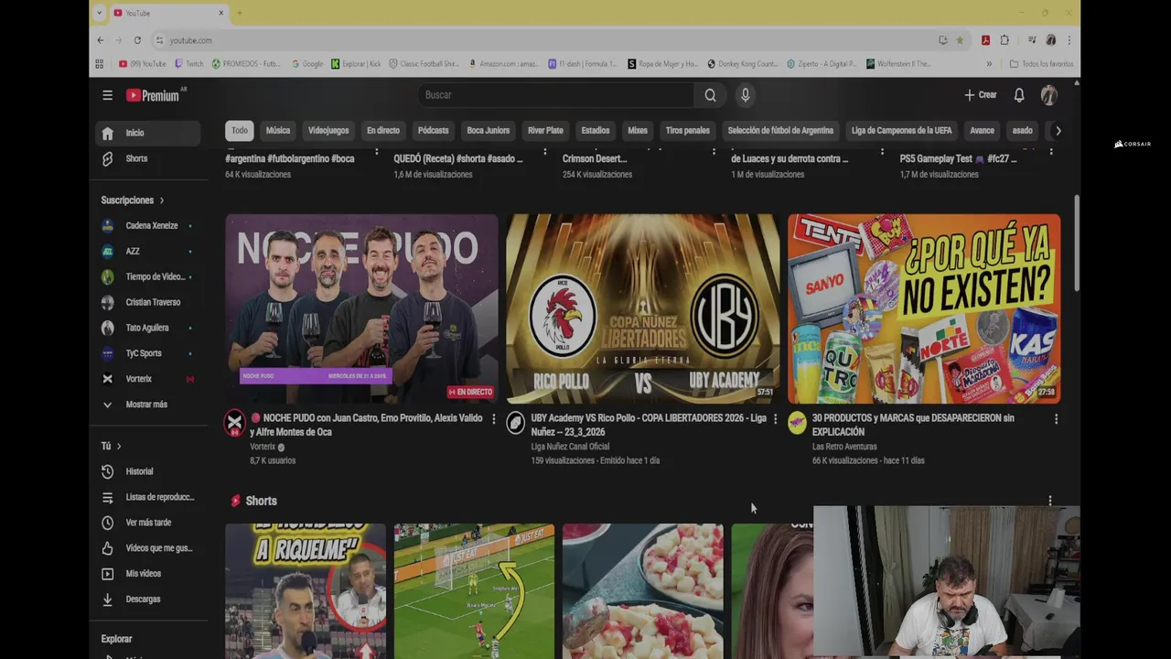Open Inicio in the sidebar
Screen dimensions: 1171x659
(x=149, y=133)
